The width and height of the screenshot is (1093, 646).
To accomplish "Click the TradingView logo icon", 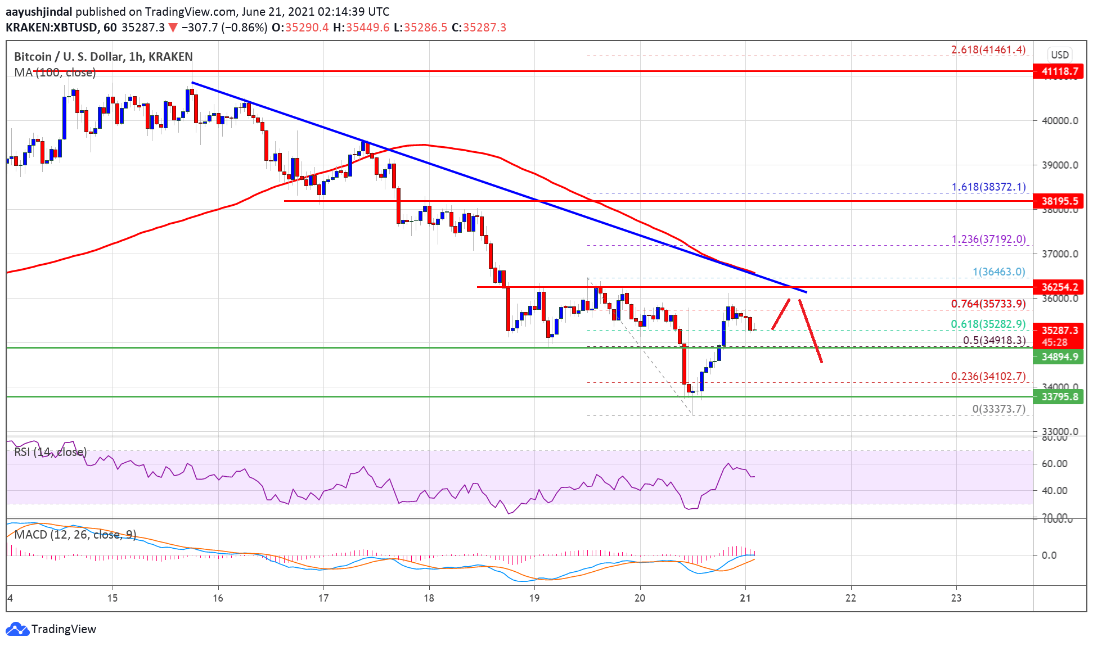I will 17,629.
